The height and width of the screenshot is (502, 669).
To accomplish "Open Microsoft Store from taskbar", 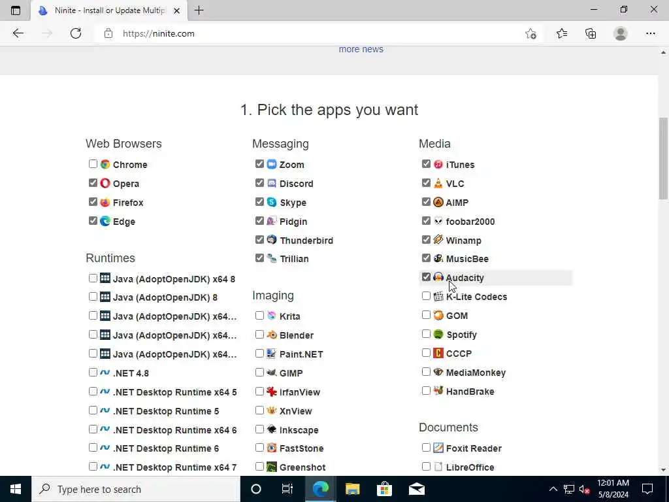I will (384, 489).
